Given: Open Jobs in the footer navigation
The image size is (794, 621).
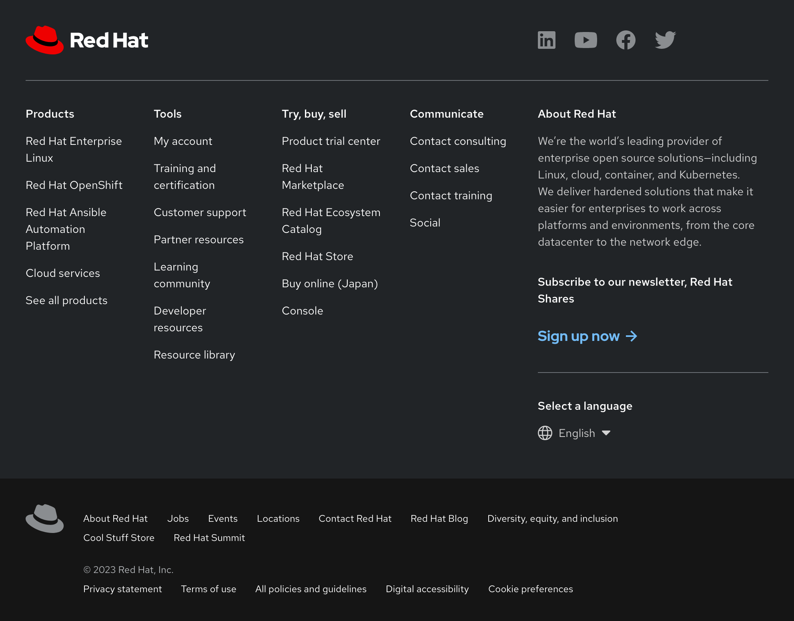Looking at the screenshot, I should click(x=178, y=519).
